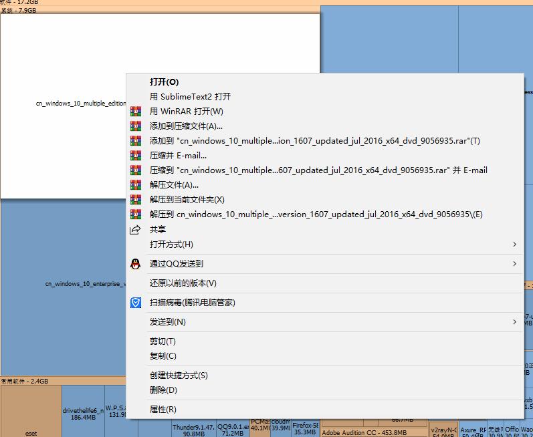Select the eset treemap block
This screenshot has height=437, width=533.
click(31, 411)
